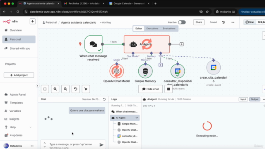Stop execution with the square button

coord(169,89)
